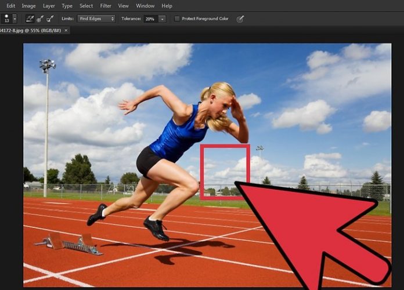This screenshot has width=404, height=290.
Task: Open the Image menu
Action: click(28, 6)
